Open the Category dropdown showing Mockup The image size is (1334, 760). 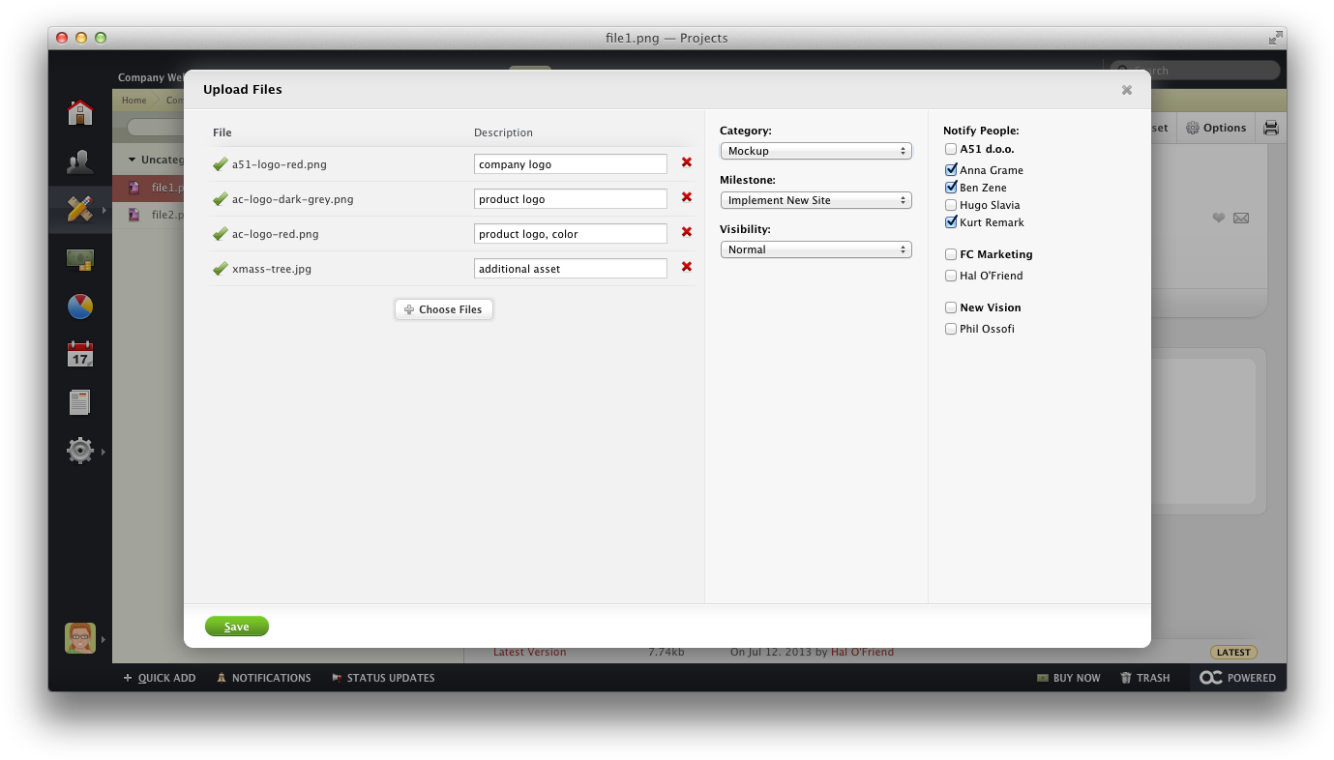[816, 151]
